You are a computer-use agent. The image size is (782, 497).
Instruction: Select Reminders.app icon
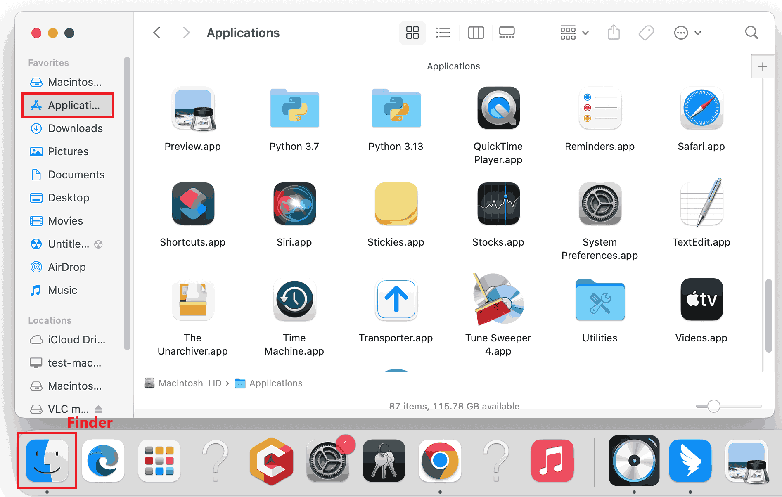tap(600, 108)
